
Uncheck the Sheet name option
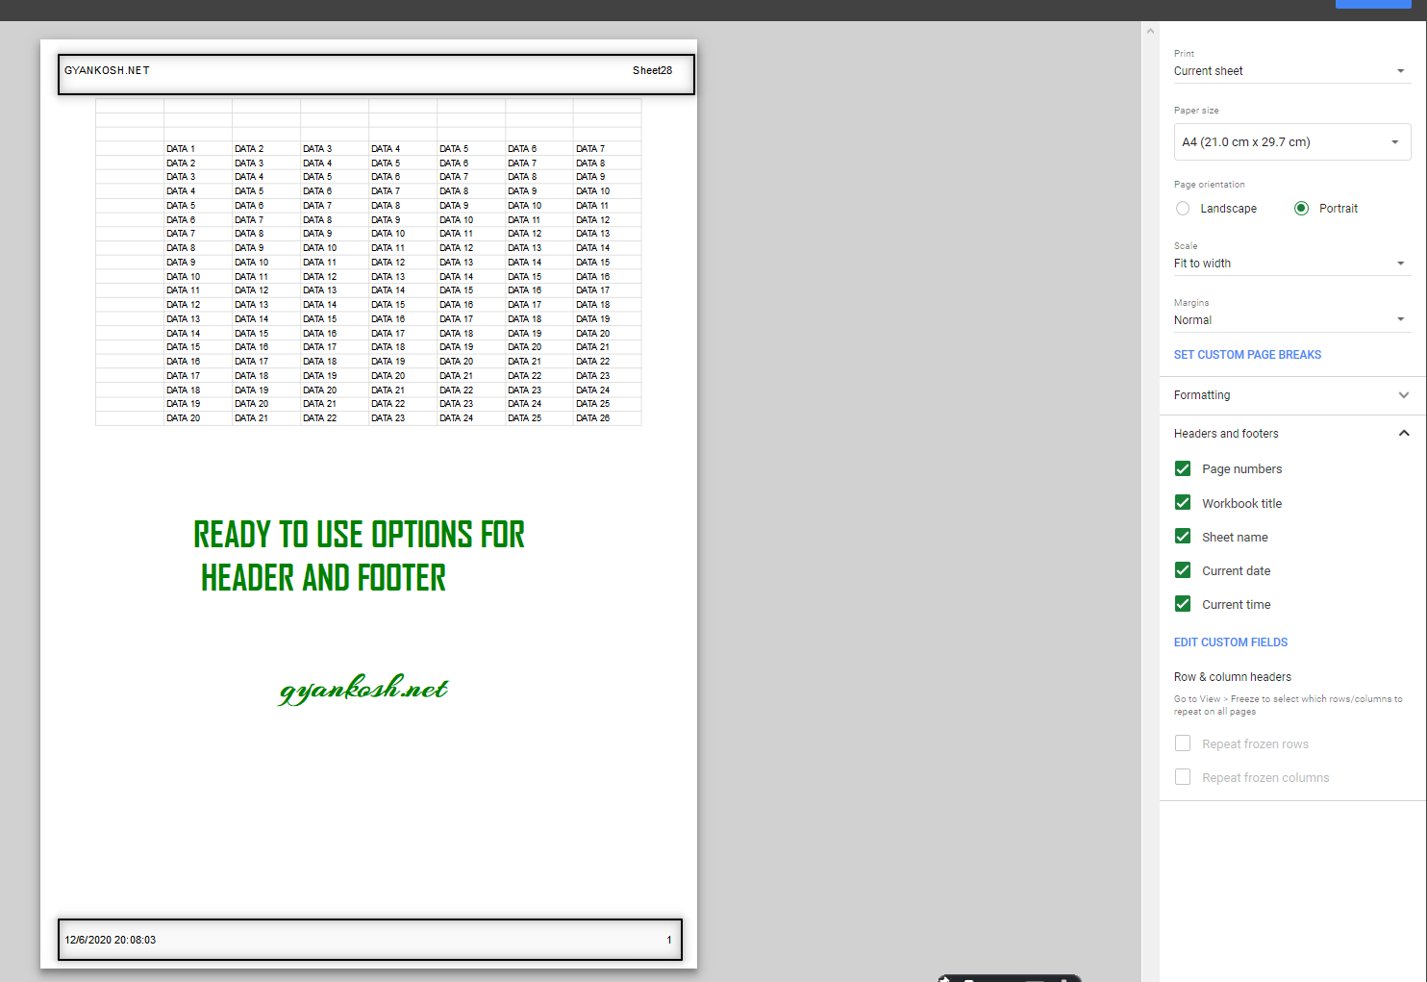1182,536
